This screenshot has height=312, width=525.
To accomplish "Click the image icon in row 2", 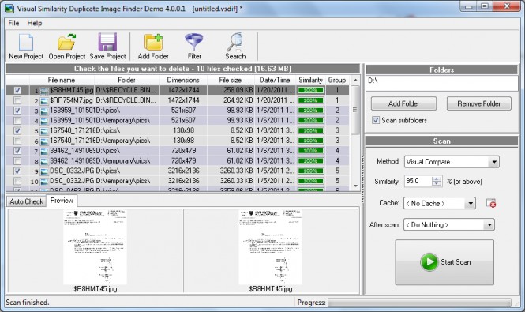I will [44, 100].
